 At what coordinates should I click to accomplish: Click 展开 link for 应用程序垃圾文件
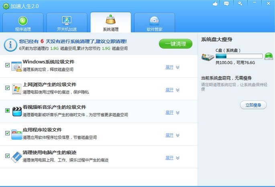(169, 135)
